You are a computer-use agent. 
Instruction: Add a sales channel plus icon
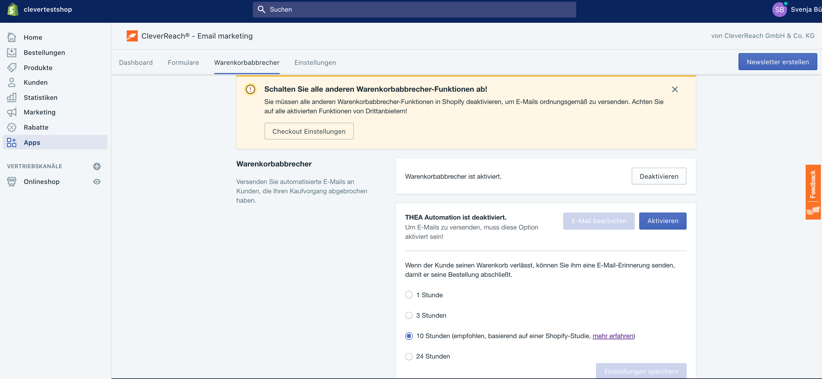click(97, 166)
